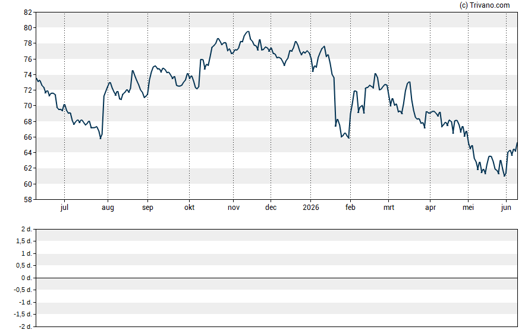
Task: Click the '0 d.' lower axis label
Action: click(x=27, y=278)
